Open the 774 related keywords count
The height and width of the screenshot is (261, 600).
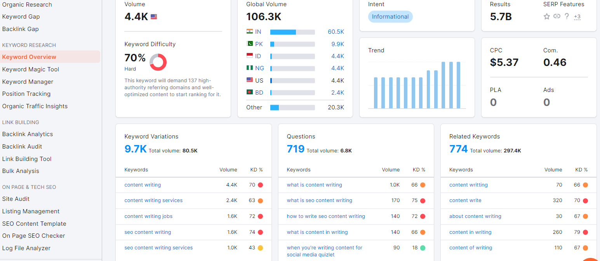tap(458, 149)
